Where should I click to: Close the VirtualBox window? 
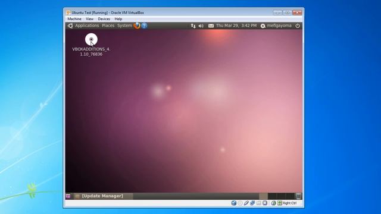297,12
